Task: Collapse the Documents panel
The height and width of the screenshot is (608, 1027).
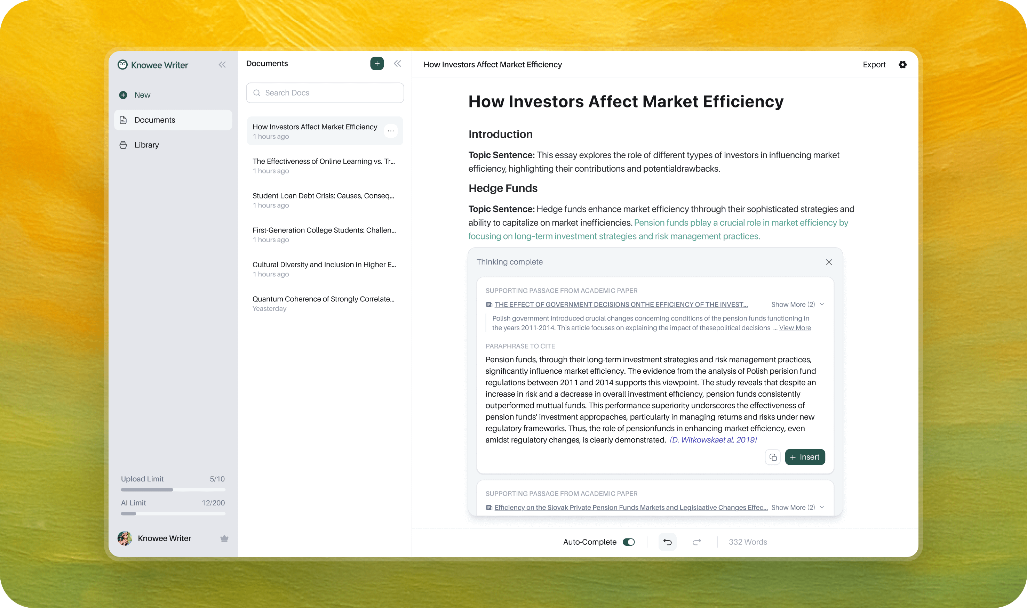Action: [x=397, y=64]
